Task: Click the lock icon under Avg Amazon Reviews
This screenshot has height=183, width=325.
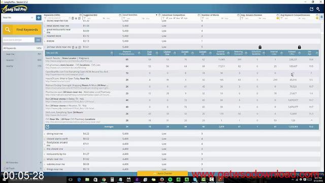Action: point(260,47)
